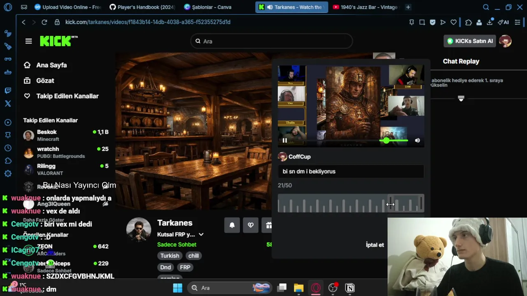This screenshot has height=296, width=527.
Task: Open the downloads toolbar icon
Action: (490, 22)
